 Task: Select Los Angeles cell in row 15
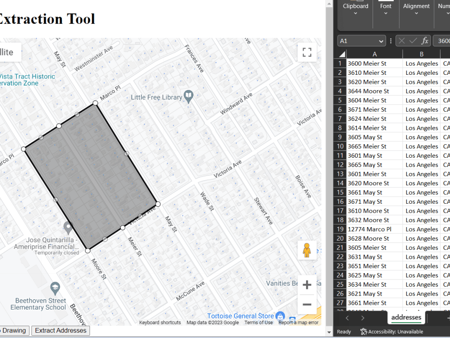pyautogui.click(x=421, y=192)
